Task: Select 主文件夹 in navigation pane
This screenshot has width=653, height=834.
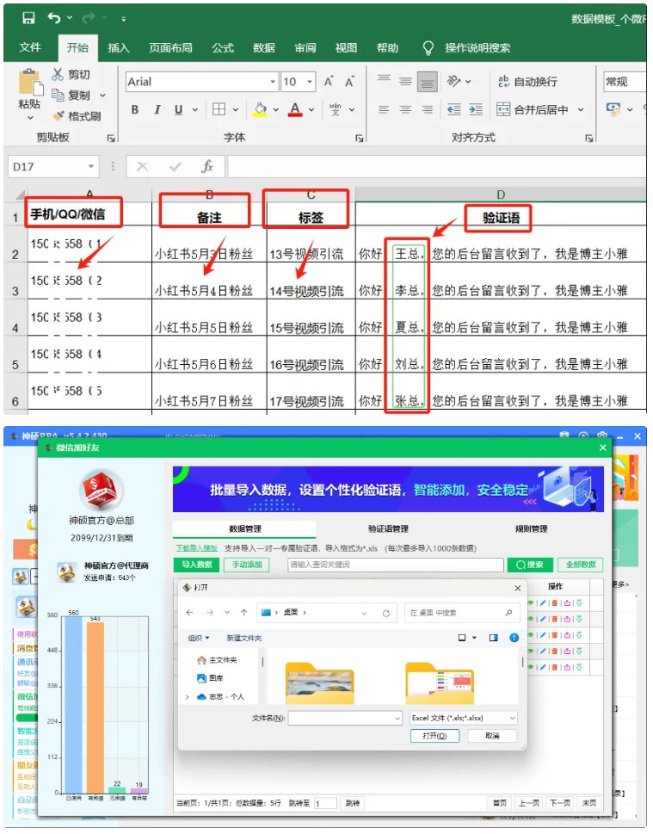Action: click(x=217, y=660)
